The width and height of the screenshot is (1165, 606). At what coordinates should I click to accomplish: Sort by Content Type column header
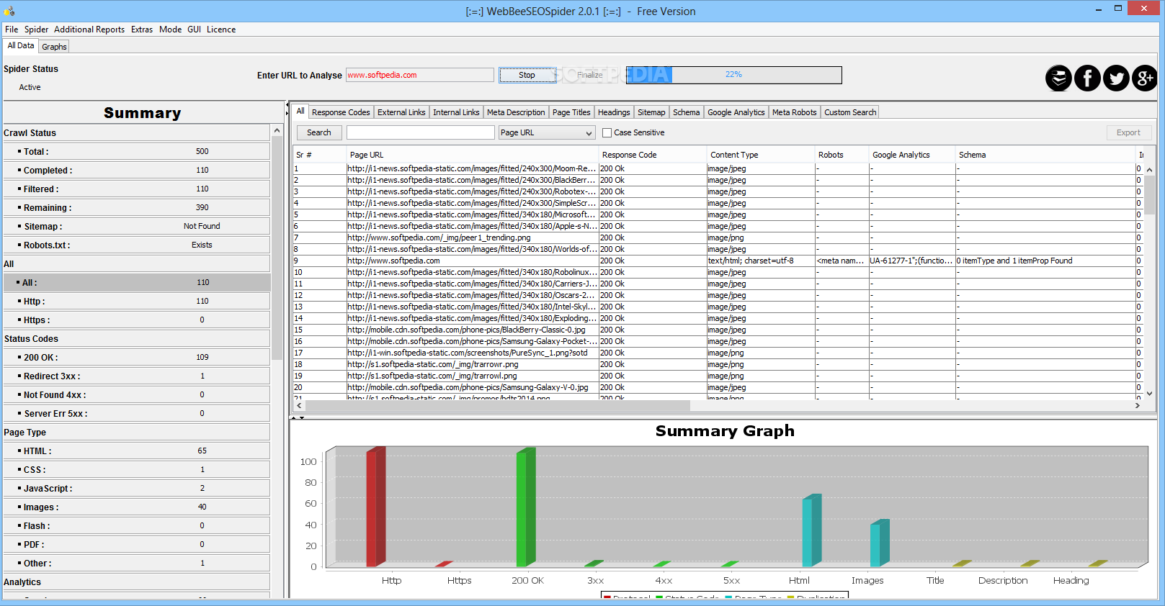(761, 155)
